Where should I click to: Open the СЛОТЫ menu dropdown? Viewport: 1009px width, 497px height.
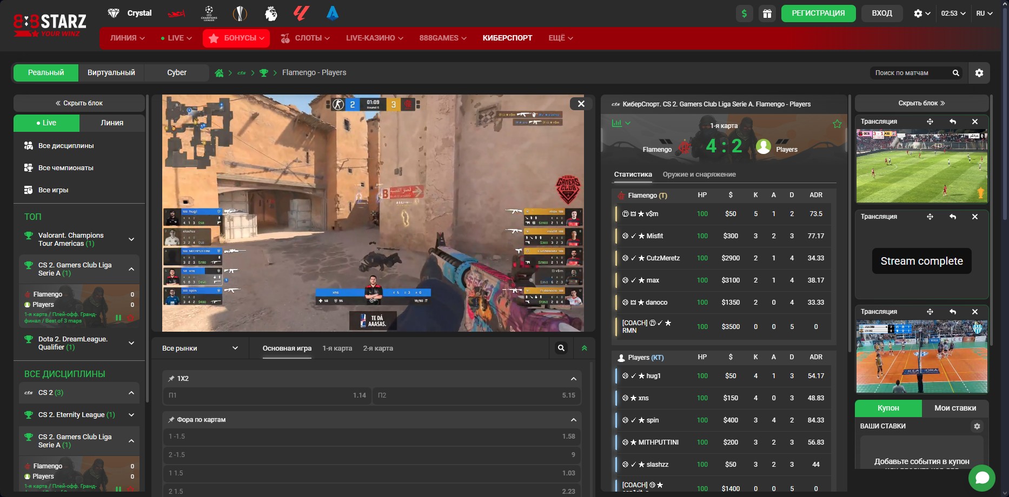[x=305, y=38]
